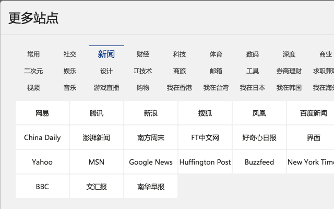Image resolution: width=334 pixels, height=209 pixels.
Task: Click the 凤凰 site tile
Action: tap(259, 113)
